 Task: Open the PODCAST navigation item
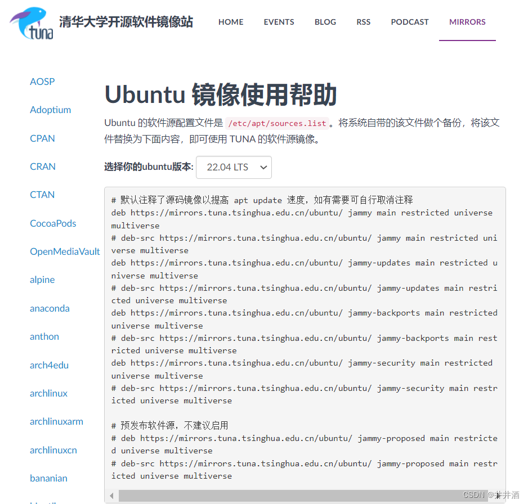[409, 22]
